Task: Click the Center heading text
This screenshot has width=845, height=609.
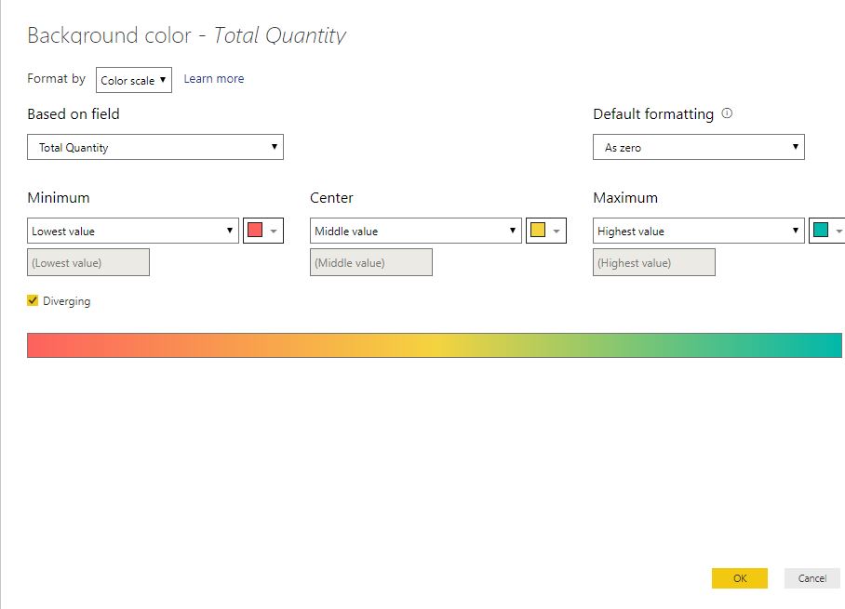Action: coord(331,198)
